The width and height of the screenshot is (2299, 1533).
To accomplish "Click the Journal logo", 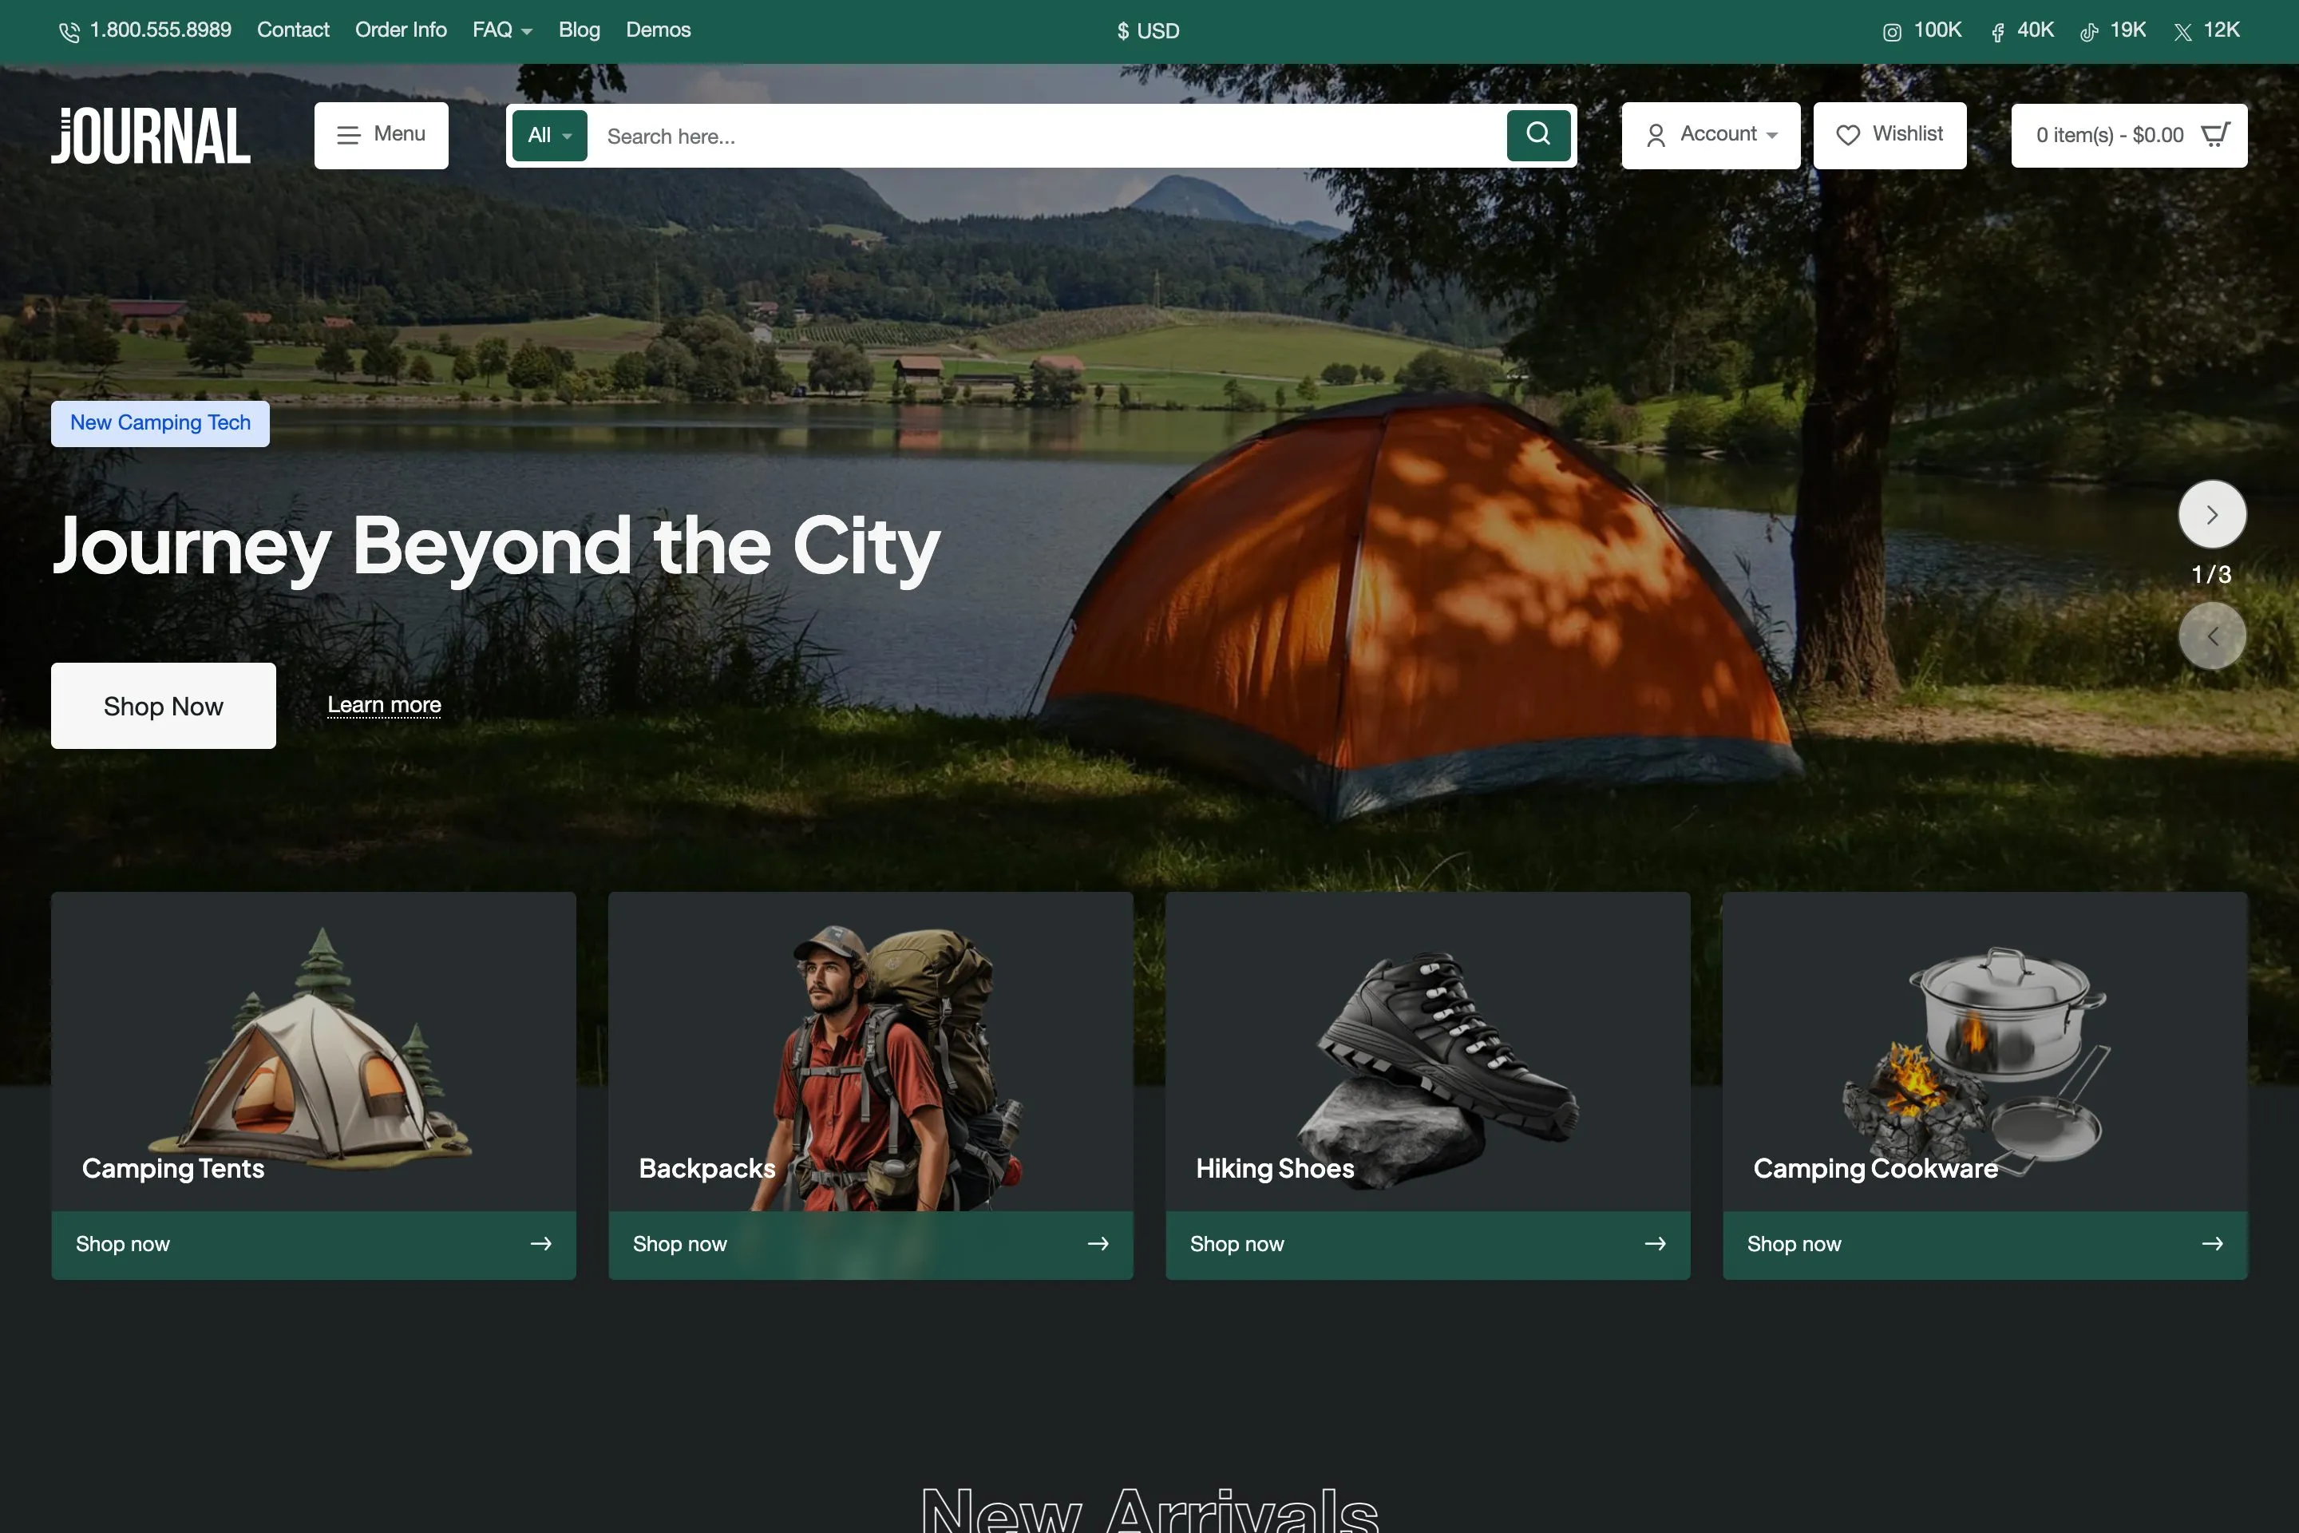I will click(x=151, y=135).
